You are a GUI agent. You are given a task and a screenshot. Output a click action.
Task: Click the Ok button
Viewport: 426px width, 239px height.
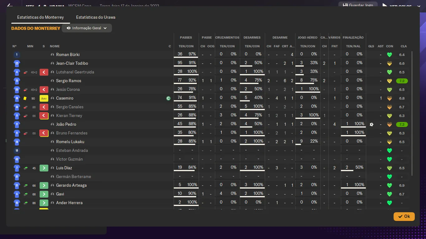tap(404, 216)
